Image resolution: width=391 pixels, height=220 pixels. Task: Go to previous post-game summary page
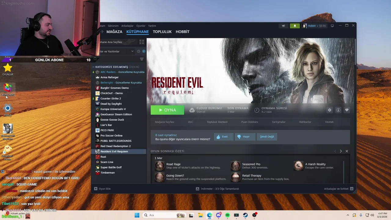335,151
